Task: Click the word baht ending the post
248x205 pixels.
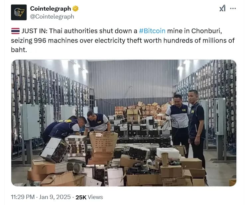Action: pos(18,50)
